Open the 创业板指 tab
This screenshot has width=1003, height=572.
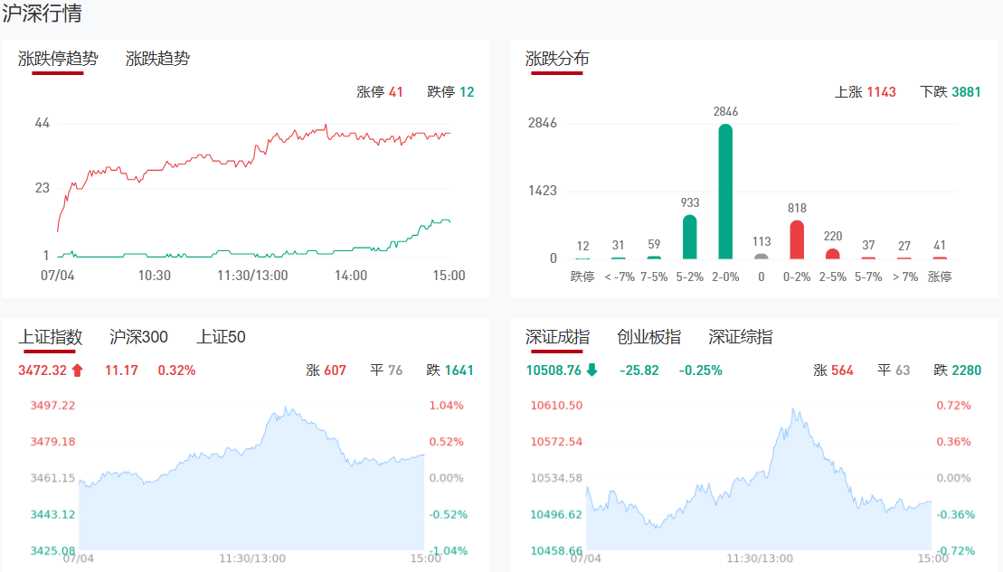click(649, 337)
